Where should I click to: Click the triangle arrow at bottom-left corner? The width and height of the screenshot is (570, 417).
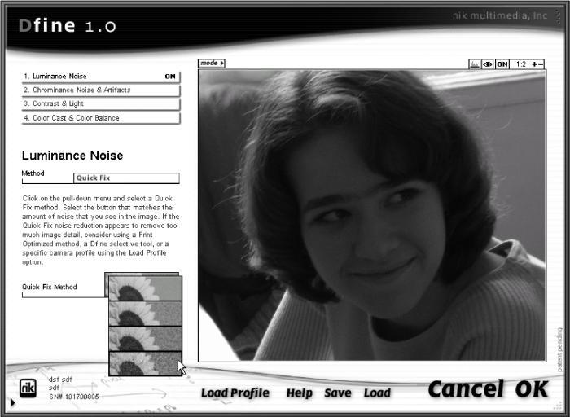coord(13,402)
